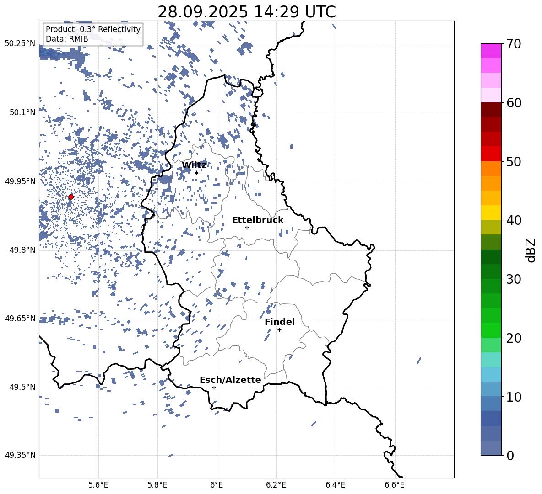Screen dimensions: 542x494
Task: Click the Findel station cross marker
Action: tap(279, 330)
